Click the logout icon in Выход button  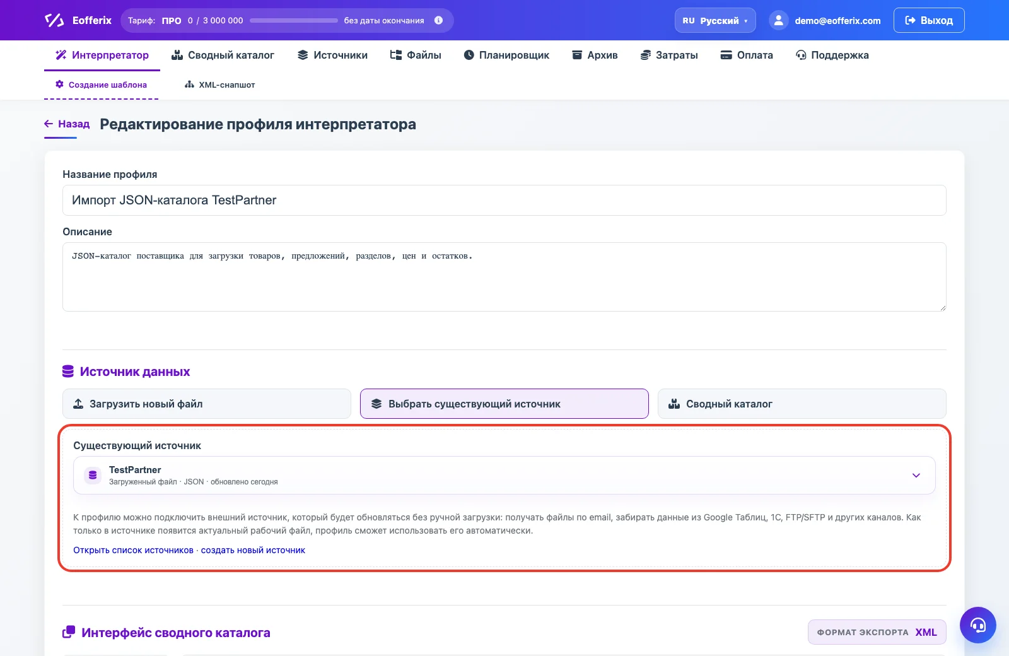coord(911,20)
